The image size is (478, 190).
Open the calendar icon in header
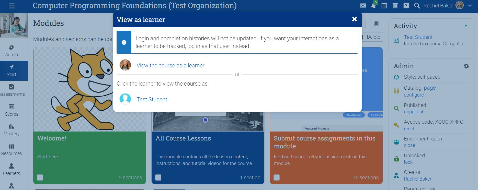[x=384, y=6]
